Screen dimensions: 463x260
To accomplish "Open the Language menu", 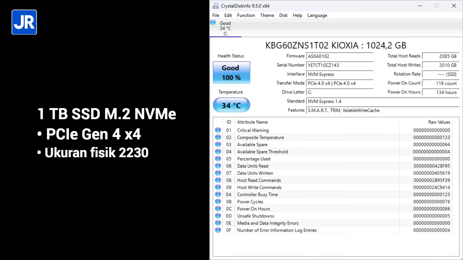I will pyautogui.click(x=317, y=16).
